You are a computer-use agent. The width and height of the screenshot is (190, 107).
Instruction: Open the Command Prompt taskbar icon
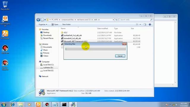coord(64,105)
